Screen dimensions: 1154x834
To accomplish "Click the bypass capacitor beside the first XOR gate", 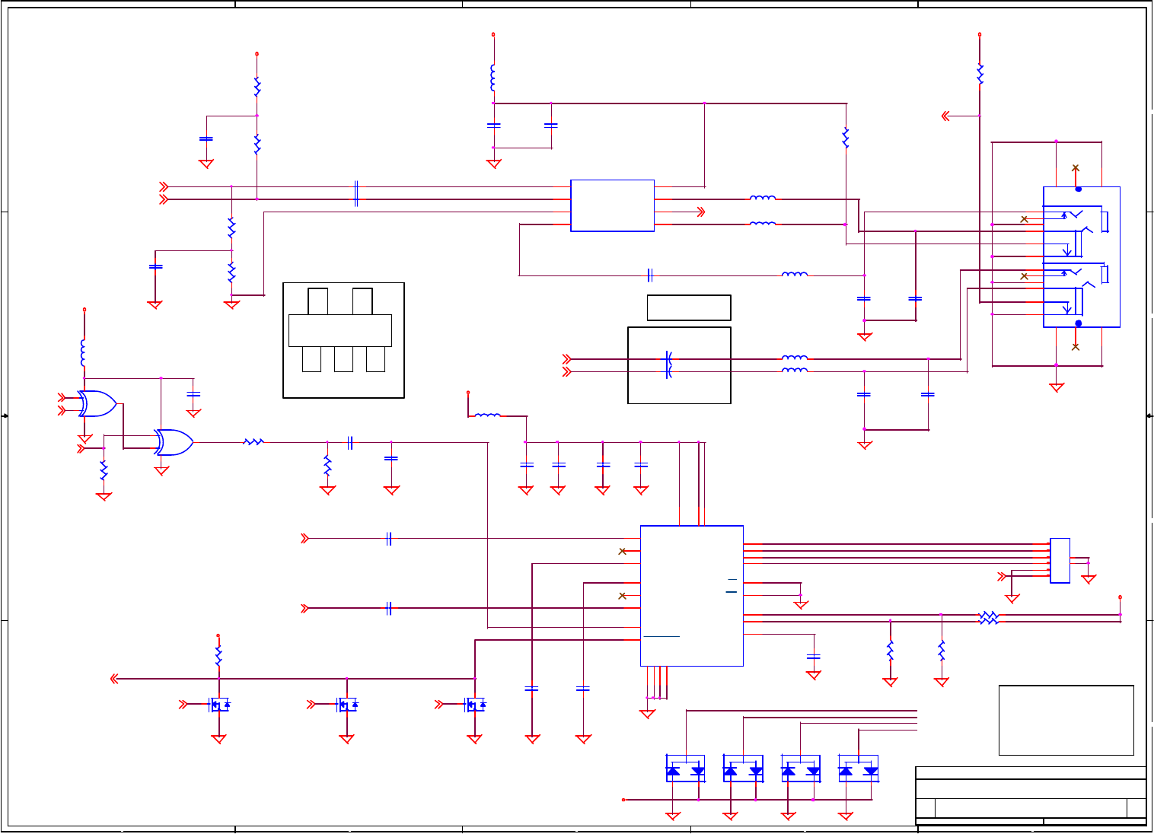I will (x=193, y=394).
